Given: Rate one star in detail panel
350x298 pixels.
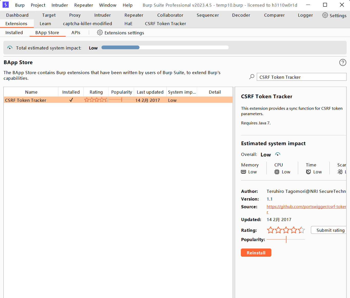Looking at the screenshot, I should (270, 230).
